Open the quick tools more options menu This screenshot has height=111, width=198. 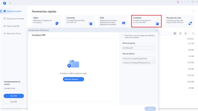coord(193,11)
